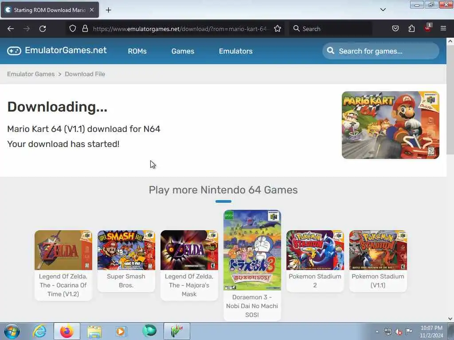454x340 pixels.
Task: Open the ROMs menu item
Action: [137, 51]
